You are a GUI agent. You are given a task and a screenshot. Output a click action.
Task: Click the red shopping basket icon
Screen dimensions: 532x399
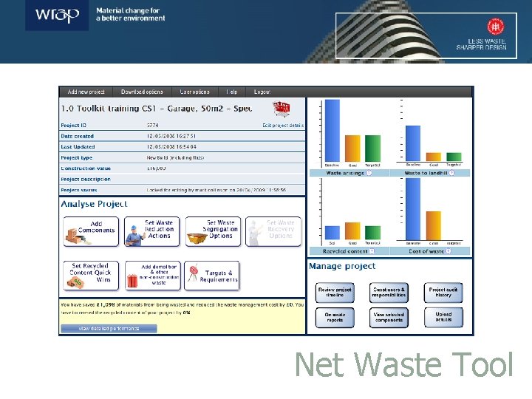click(x=282, y=109)
